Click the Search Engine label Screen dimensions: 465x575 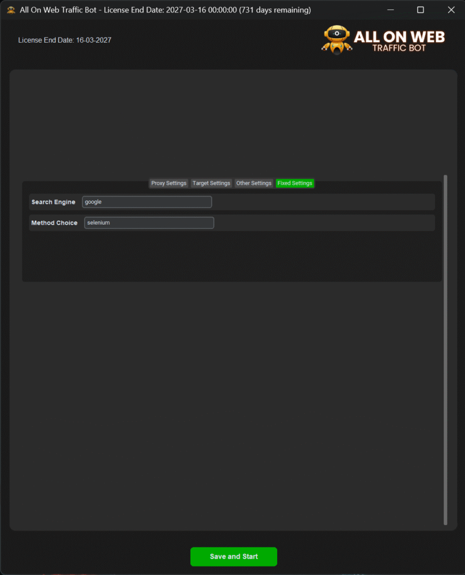[53, 202]
